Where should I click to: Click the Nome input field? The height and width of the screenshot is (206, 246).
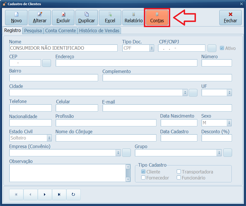point(63,48)
